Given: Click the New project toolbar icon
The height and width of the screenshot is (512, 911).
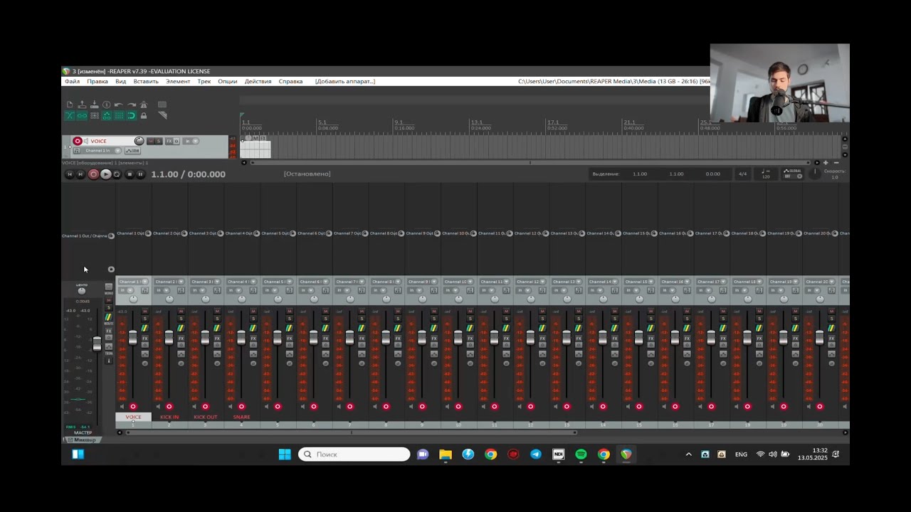Looking at the screenshot, I should 70,105.
